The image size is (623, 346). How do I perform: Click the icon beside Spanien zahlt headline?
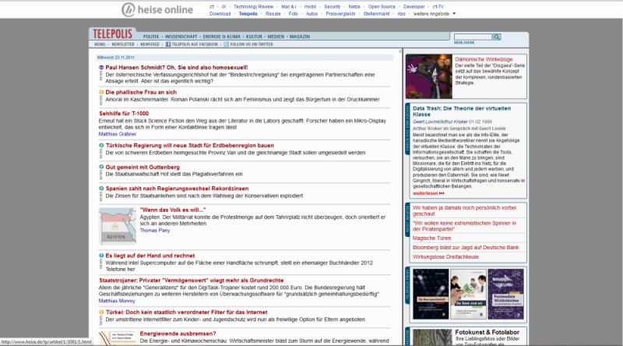101,189
